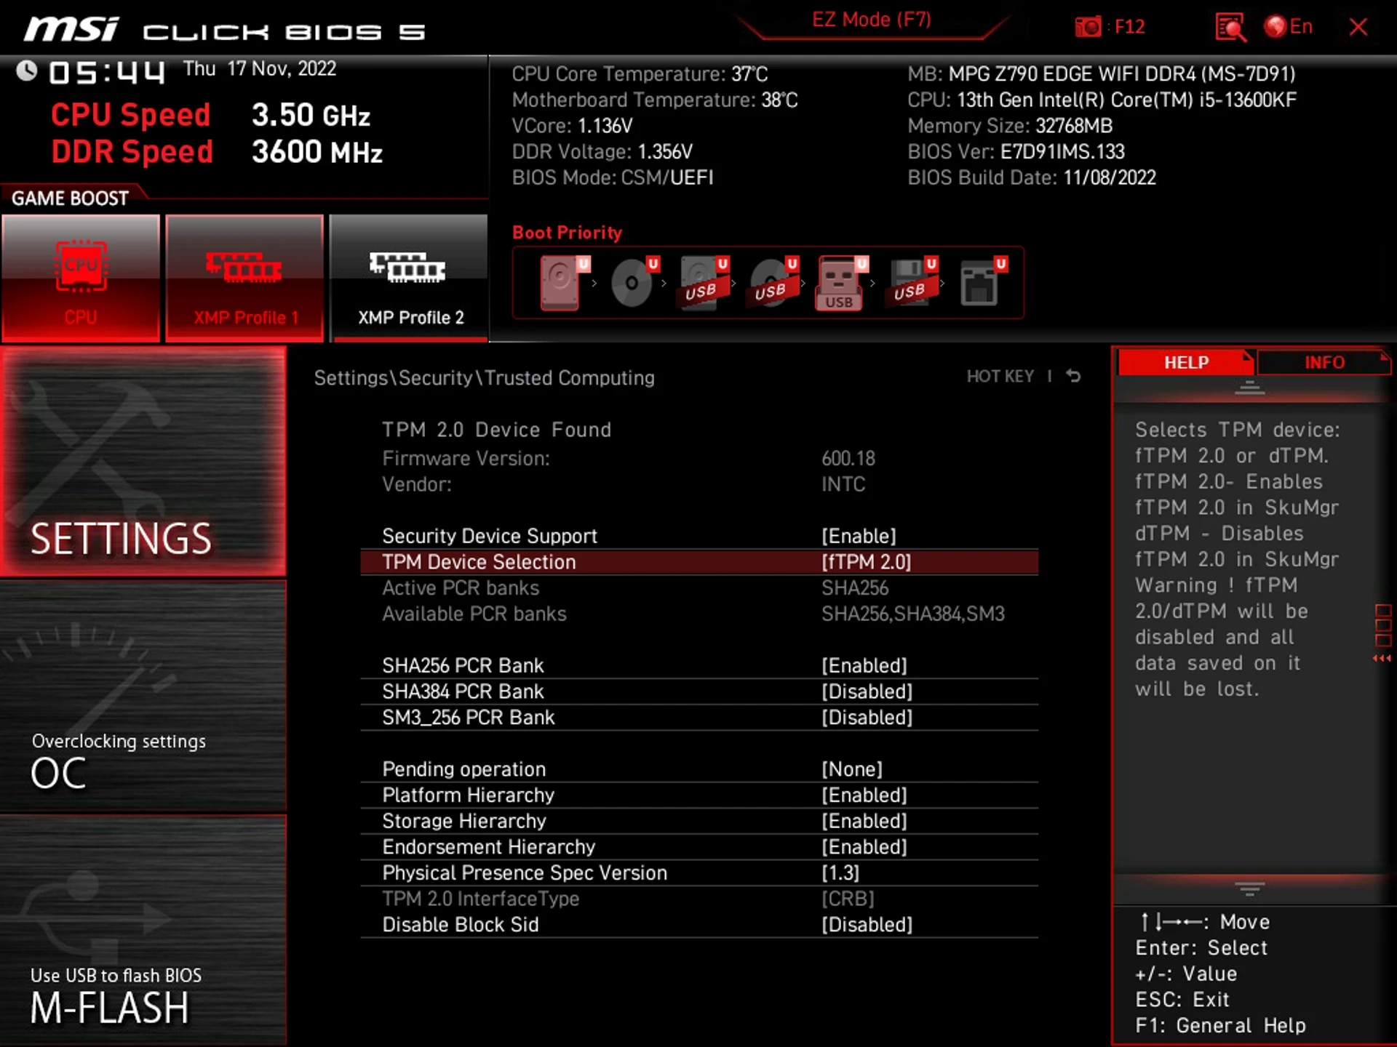Click the F1: General Help hint
The height and width of the screenshot is (1047, 1397).
[1220, 1025]
